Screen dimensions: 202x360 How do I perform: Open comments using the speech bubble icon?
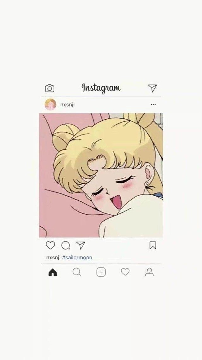pyautogui.click(x=66, y=245)
